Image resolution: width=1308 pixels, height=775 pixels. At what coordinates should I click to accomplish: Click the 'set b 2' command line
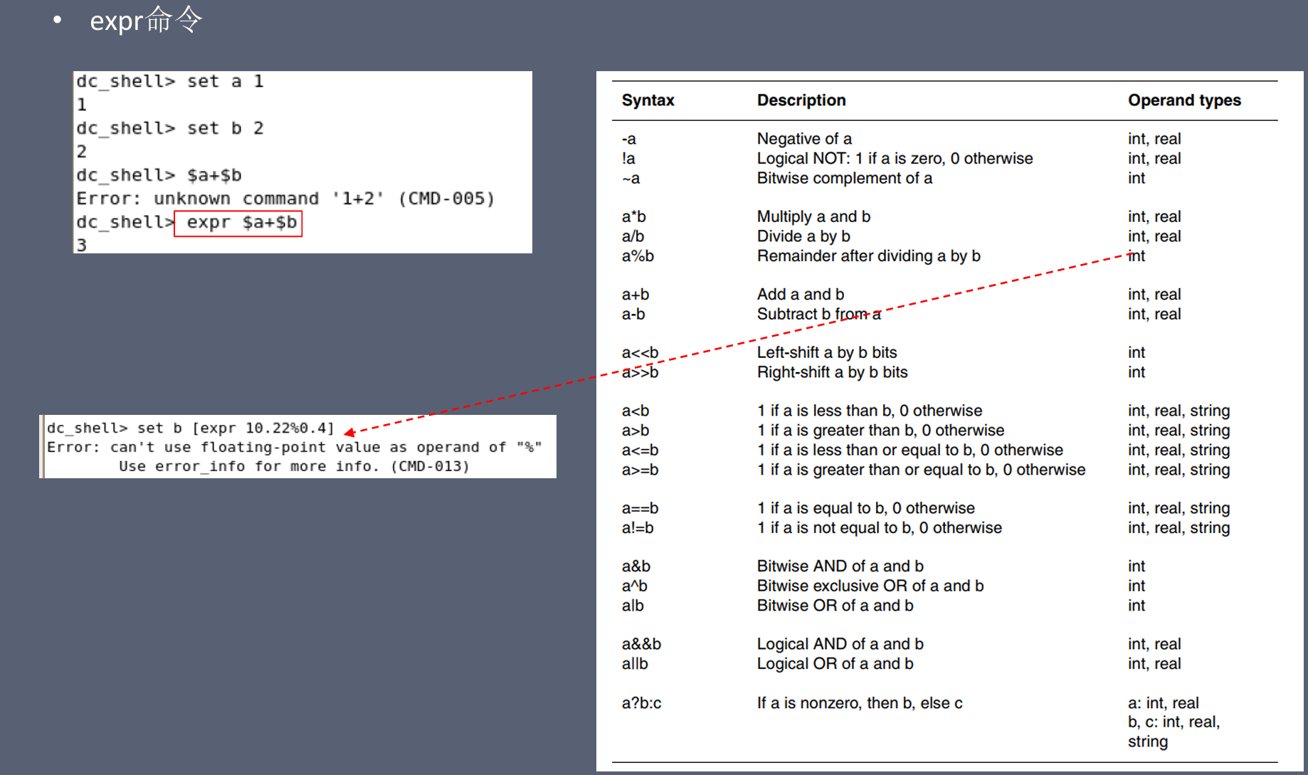[170, 129]
